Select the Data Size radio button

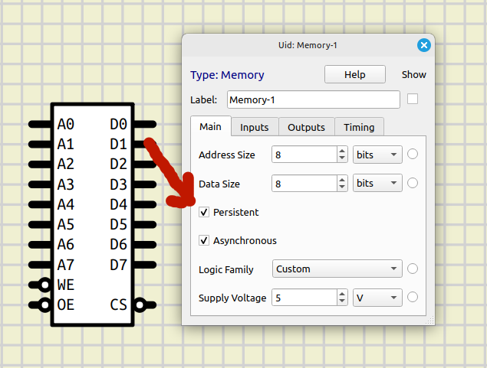pyautogui.click(x=413, y=184)
